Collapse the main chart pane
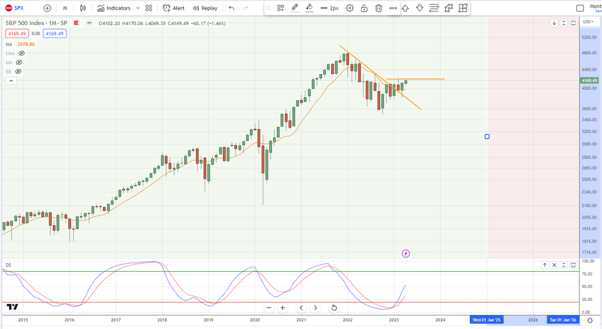Image resolution: width=602 pixels, height=329 pixels. 564,23
